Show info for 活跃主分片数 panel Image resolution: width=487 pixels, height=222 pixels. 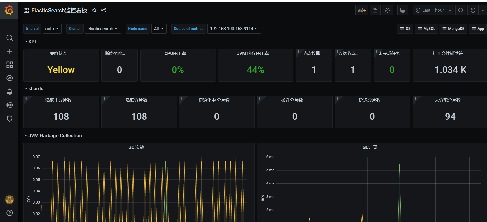coord(26,99)
